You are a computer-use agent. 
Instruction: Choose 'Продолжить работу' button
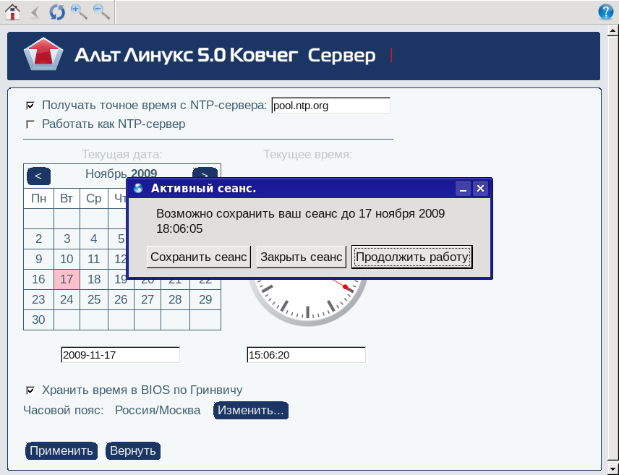click(412, 257)
